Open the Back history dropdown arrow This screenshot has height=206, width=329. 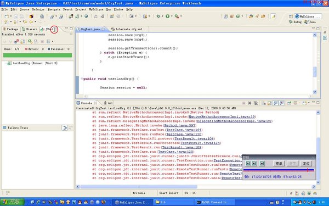[x=35, y=21]
